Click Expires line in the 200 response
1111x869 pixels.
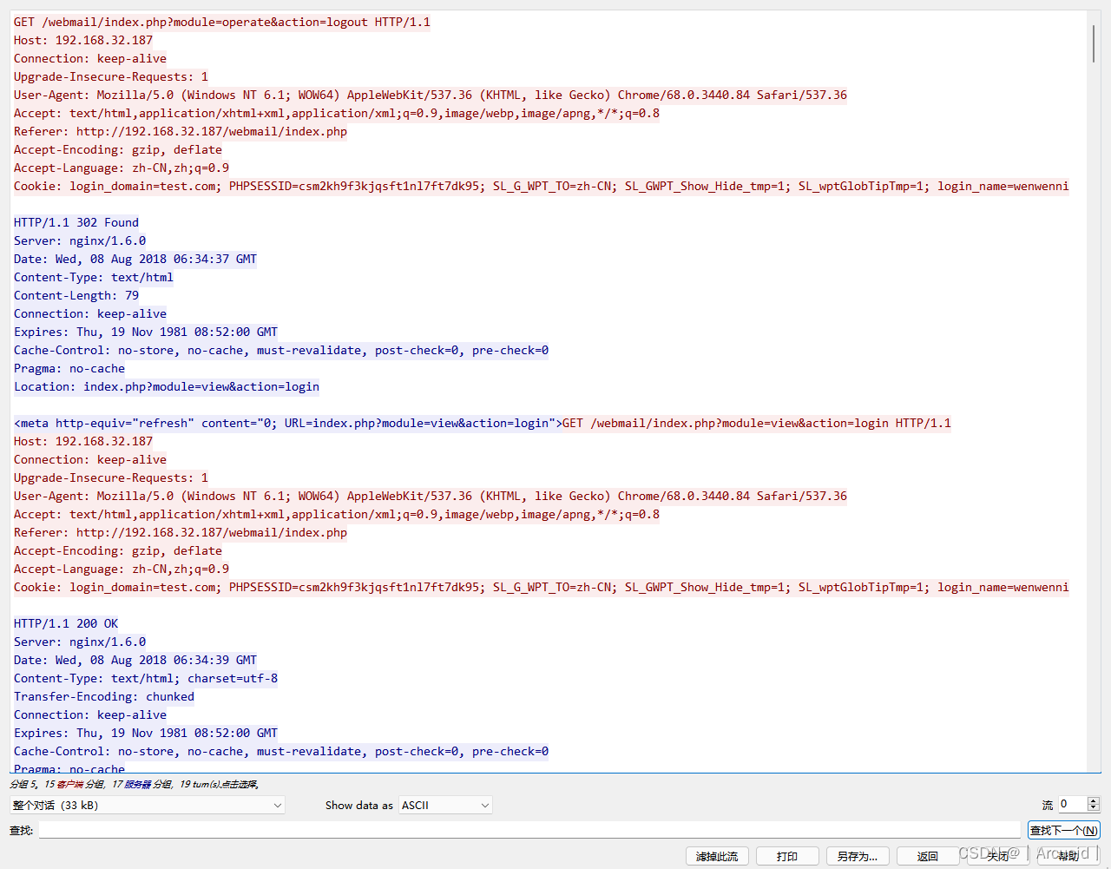[146, 733]
